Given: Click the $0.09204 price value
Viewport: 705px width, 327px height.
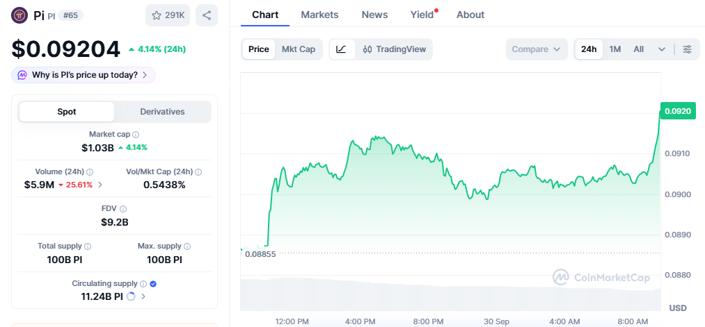Looking at the screenshot, I should 66,49.
